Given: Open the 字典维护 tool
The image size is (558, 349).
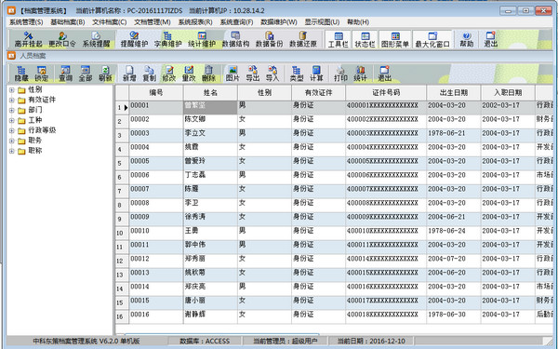Looking at the screenshot, I should [x=167, y=39].
